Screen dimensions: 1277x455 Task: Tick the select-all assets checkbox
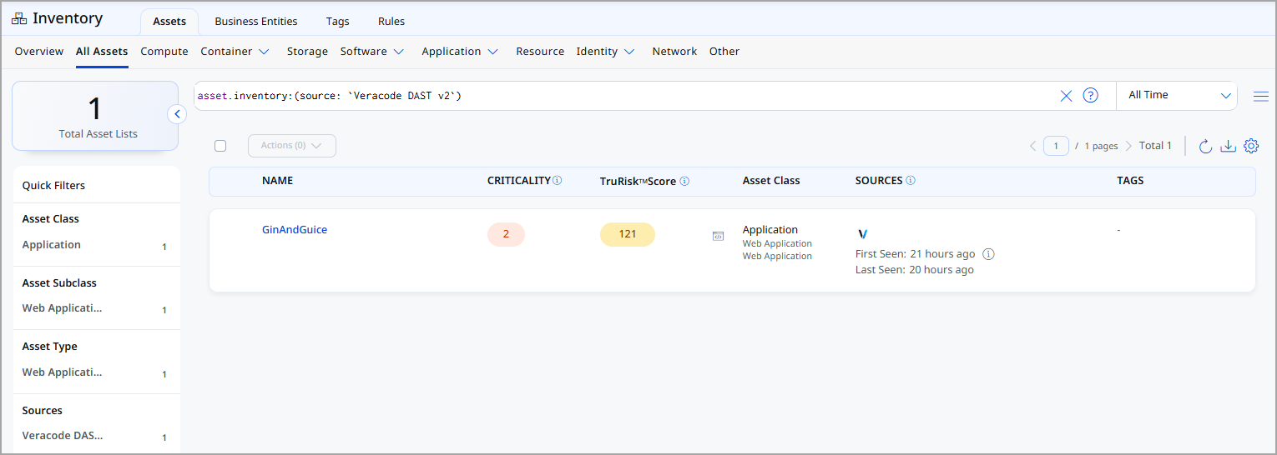220,146
